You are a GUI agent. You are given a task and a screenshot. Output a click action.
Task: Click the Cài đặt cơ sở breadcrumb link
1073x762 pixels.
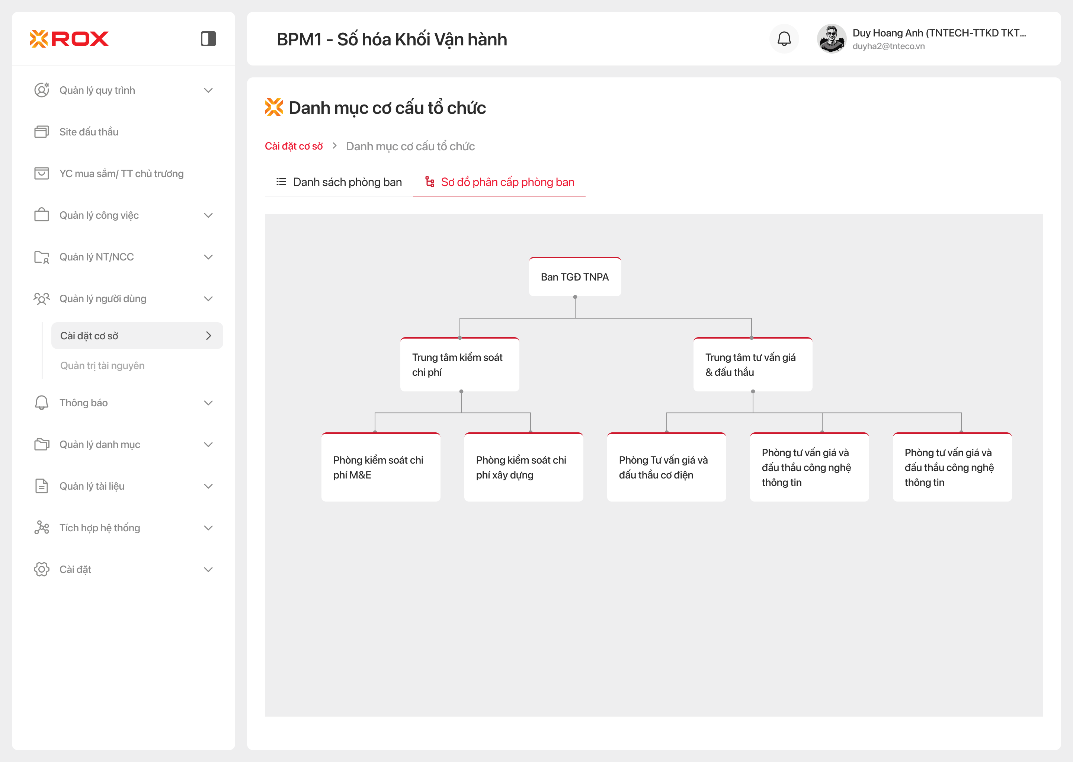(x=294, y=146)
